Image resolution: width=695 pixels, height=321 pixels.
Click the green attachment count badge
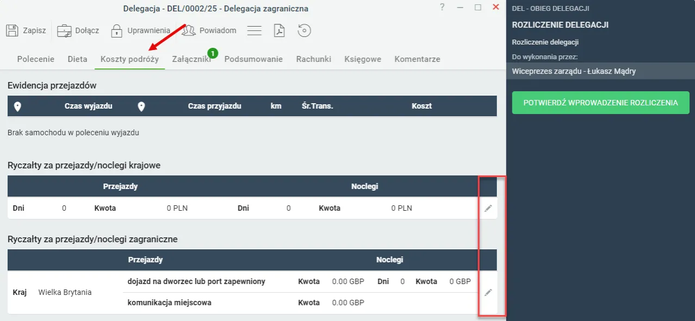[213, 53]
